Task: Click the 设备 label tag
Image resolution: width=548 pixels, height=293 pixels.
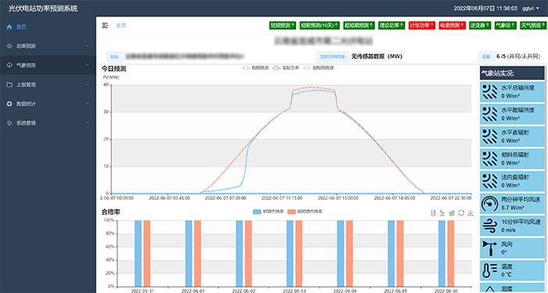Action: tap(486, 56)
